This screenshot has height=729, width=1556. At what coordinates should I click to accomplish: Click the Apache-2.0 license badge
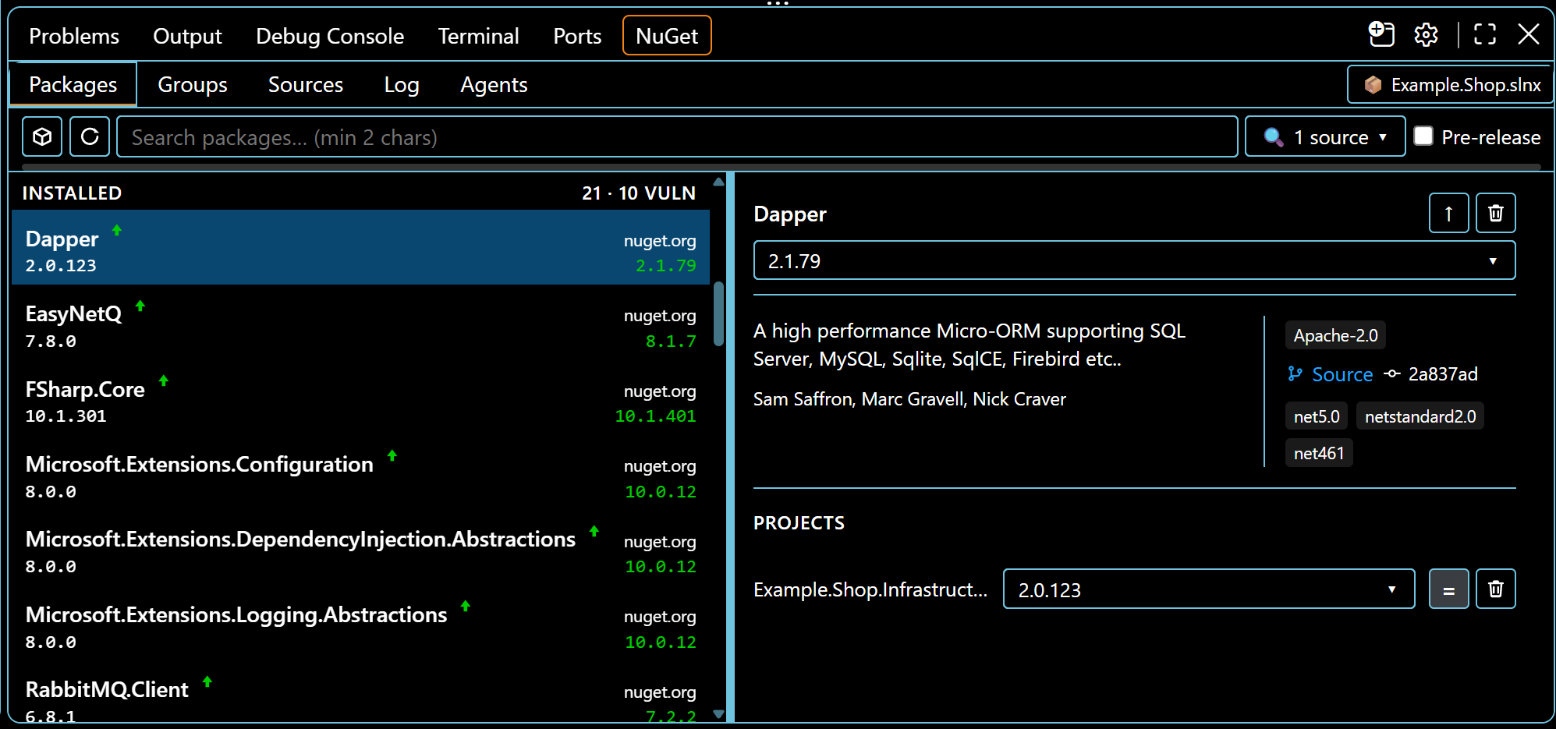click(1335, 335)
